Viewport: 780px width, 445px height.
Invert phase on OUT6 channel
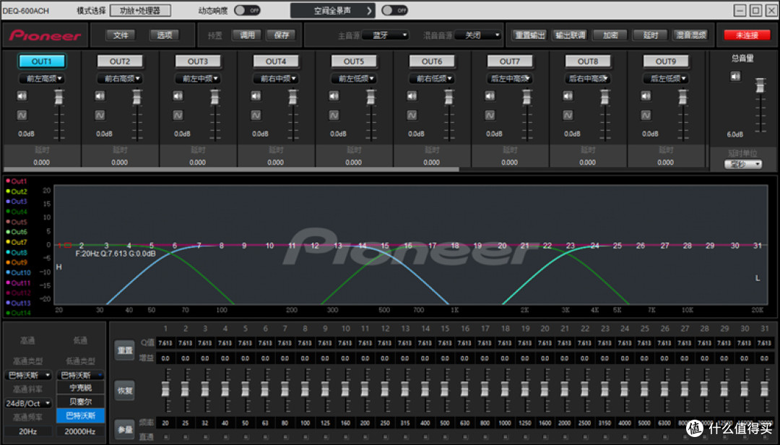(412, 115)
